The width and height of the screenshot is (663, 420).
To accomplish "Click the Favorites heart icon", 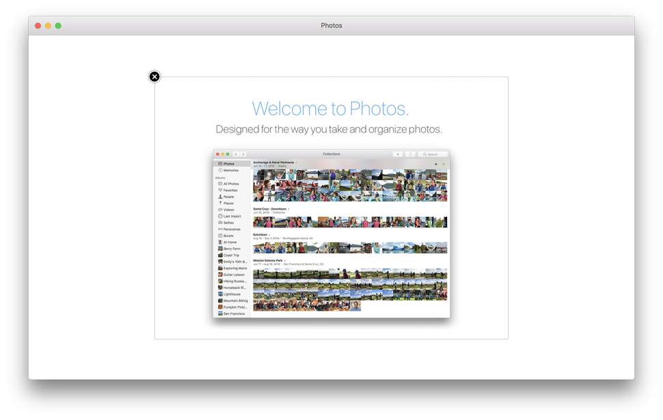I will click(x=220, y=190).
